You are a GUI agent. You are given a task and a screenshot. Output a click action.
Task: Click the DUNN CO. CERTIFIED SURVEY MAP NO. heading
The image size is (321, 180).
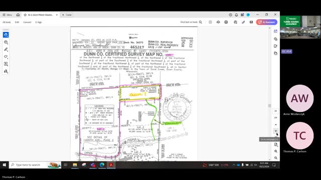click(x=123, y=54)
